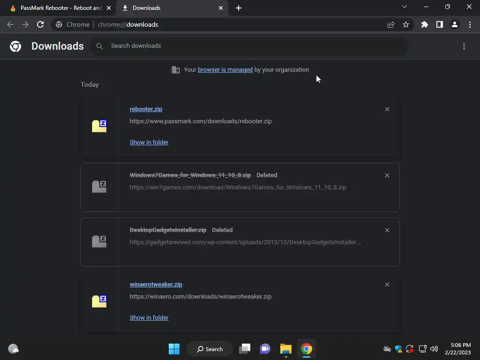Click the OneDrive tray icon
The width and height of the screenshot is (480, 360).
click(x=387, y=349)
